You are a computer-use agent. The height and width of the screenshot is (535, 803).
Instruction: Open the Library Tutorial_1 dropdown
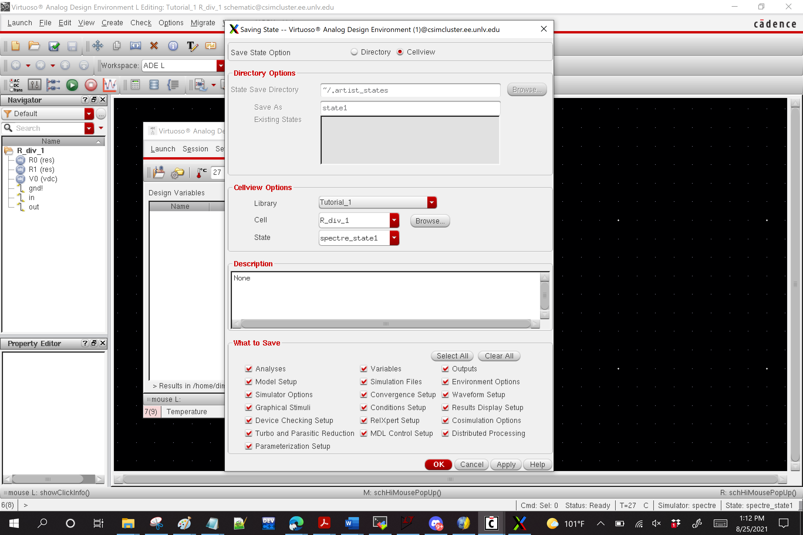(431, 202)
